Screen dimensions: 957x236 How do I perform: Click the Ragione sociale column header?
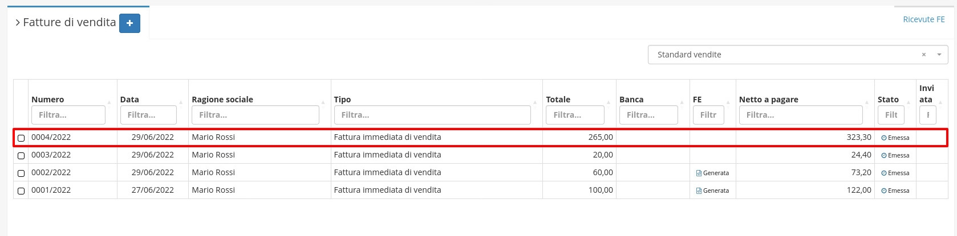[x=222, y=100]
